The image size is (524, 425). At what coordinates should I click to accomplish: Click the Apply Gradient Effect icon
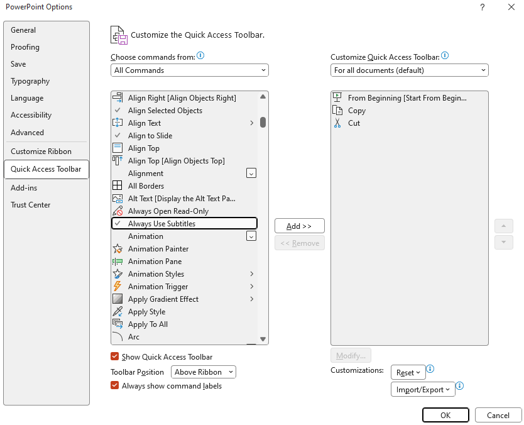click(x=117, y=299)
